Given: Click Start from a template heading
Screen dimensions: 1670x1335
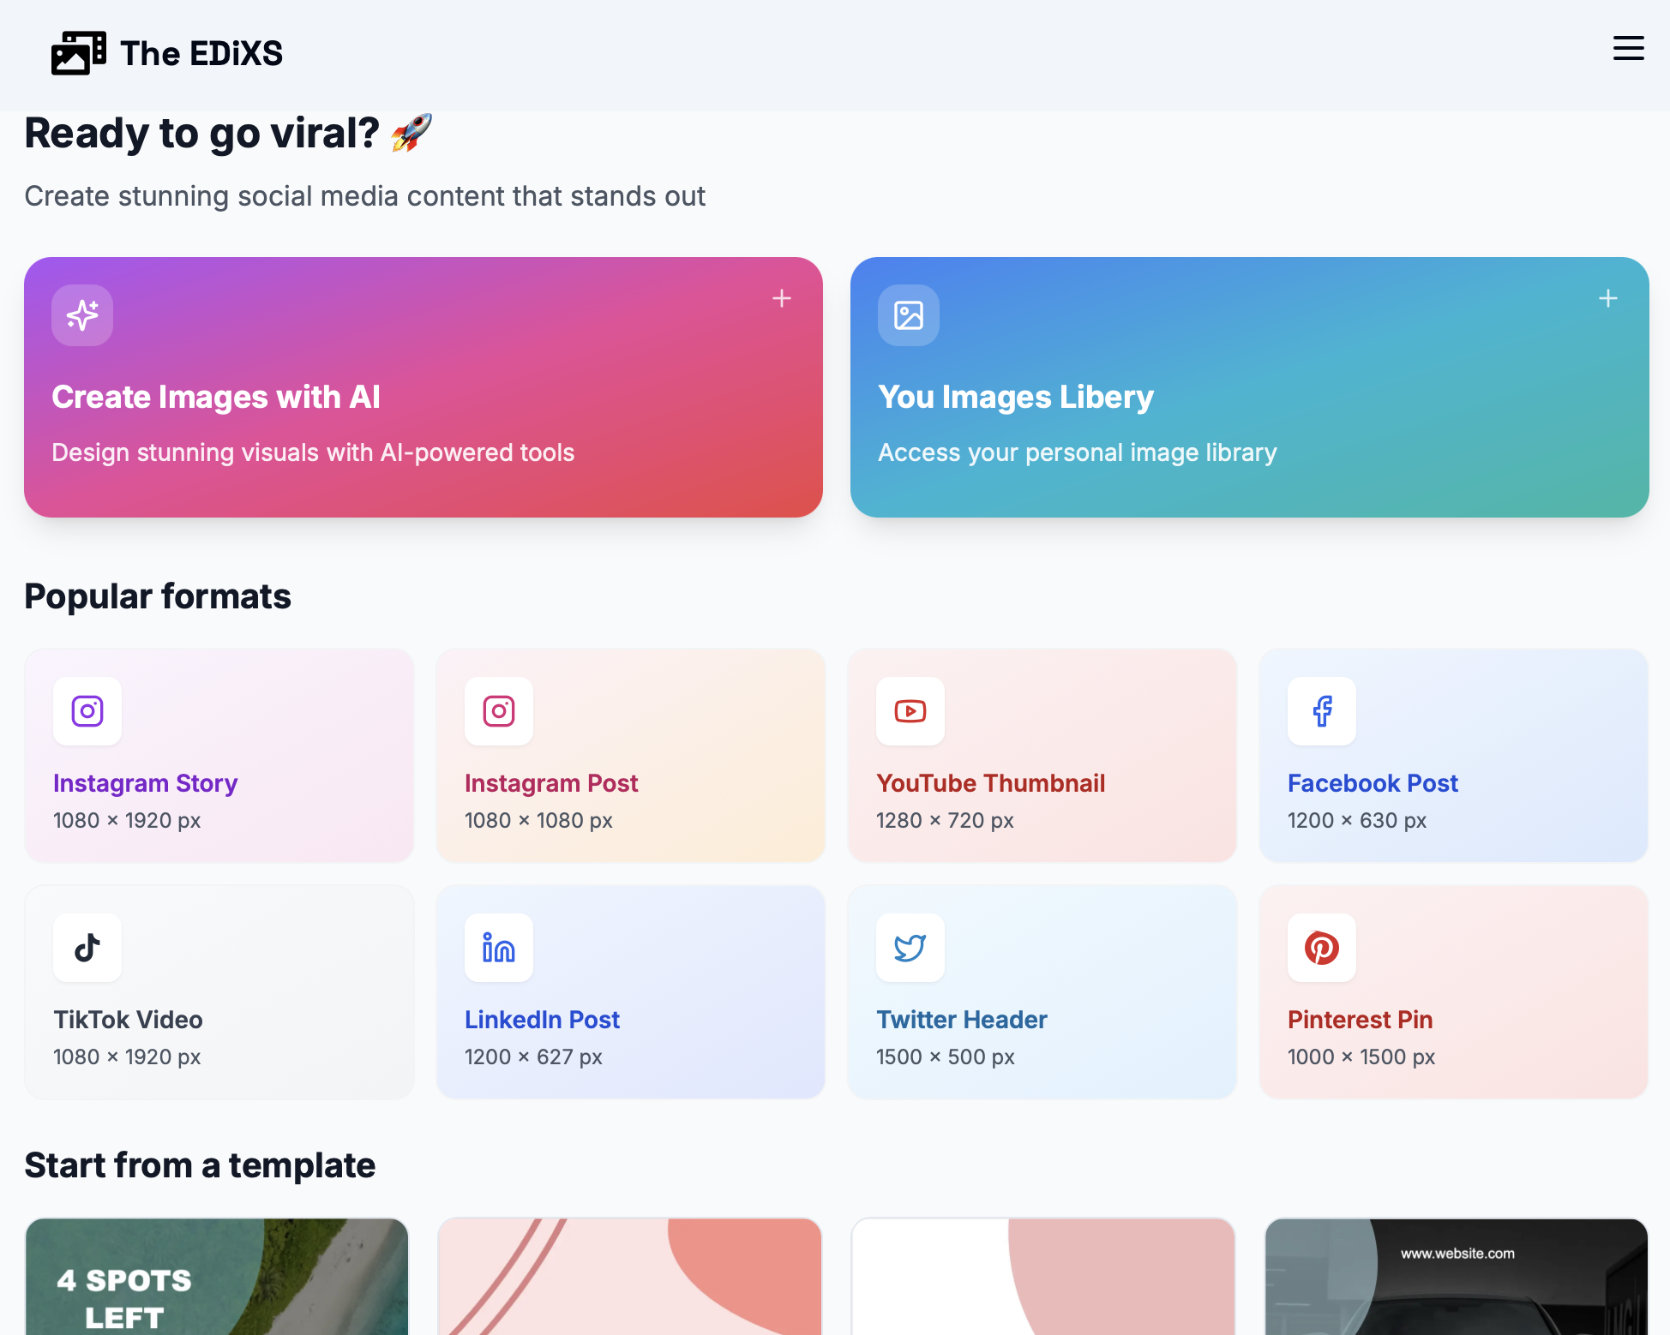Looking at the screenshot, I should click(x=200, y=1165).
